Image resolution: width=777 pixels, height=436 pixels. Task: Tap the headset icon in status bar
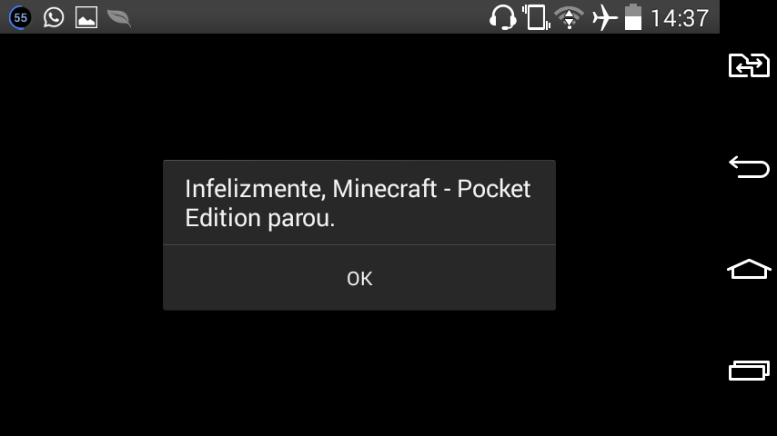pos(502,17)
